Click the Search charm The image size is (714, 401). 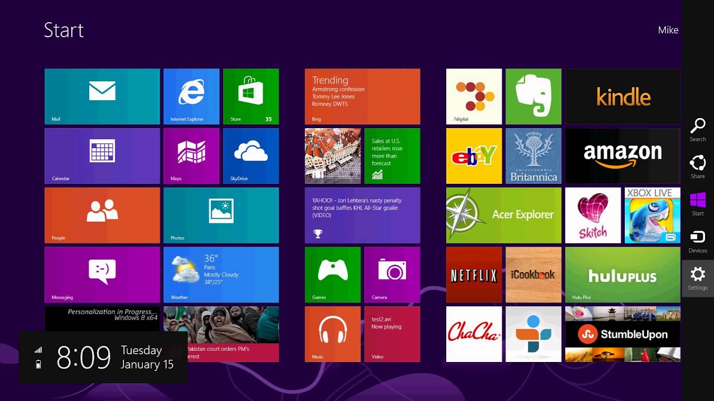(698, 130)
